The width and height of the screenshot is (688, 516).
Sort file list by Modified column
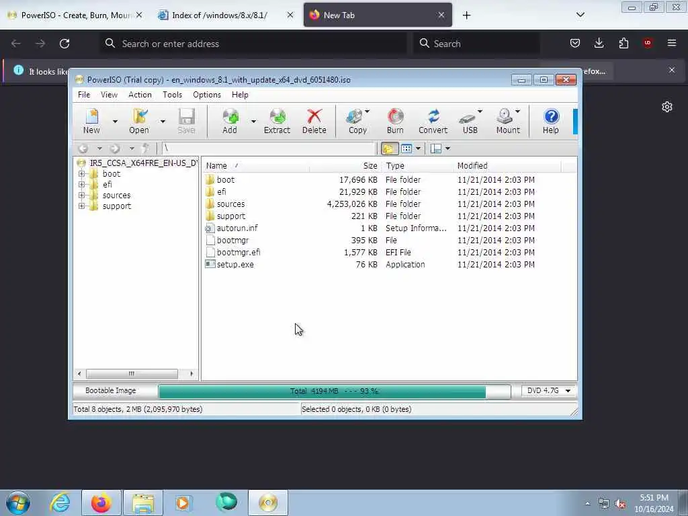click(x=507, y=166)
